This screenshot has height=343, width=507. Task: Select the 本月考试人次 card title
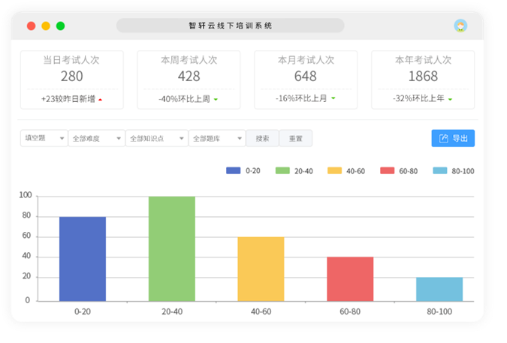[306, 60]
